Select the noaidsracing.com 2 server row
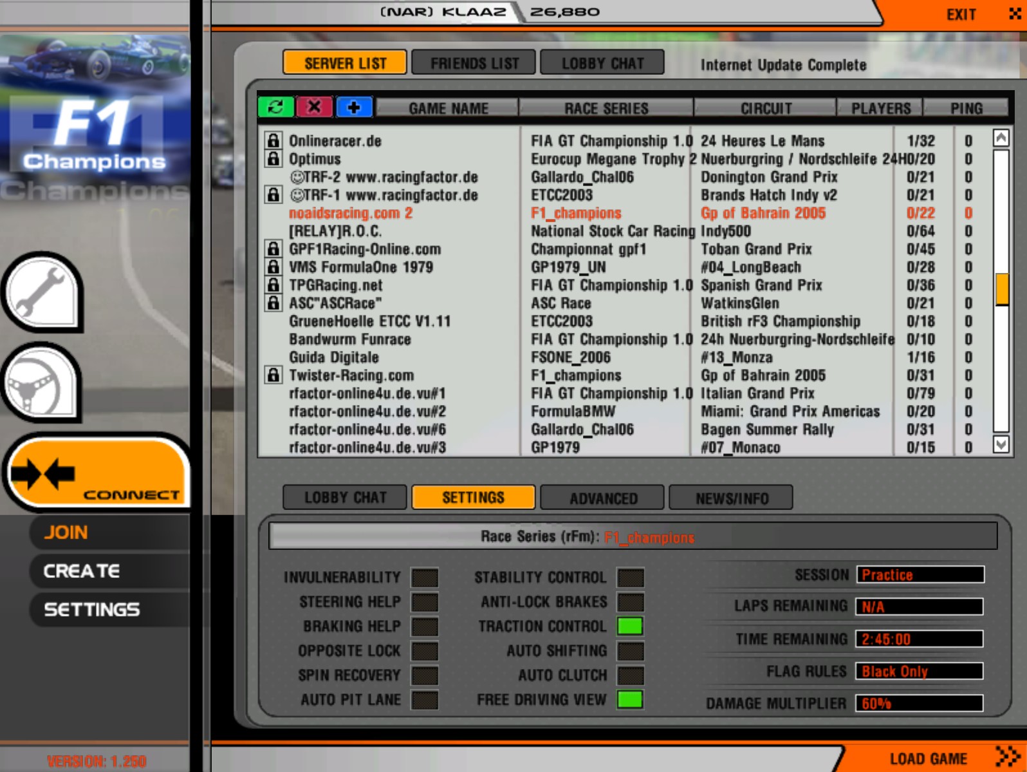 [351, 213]
